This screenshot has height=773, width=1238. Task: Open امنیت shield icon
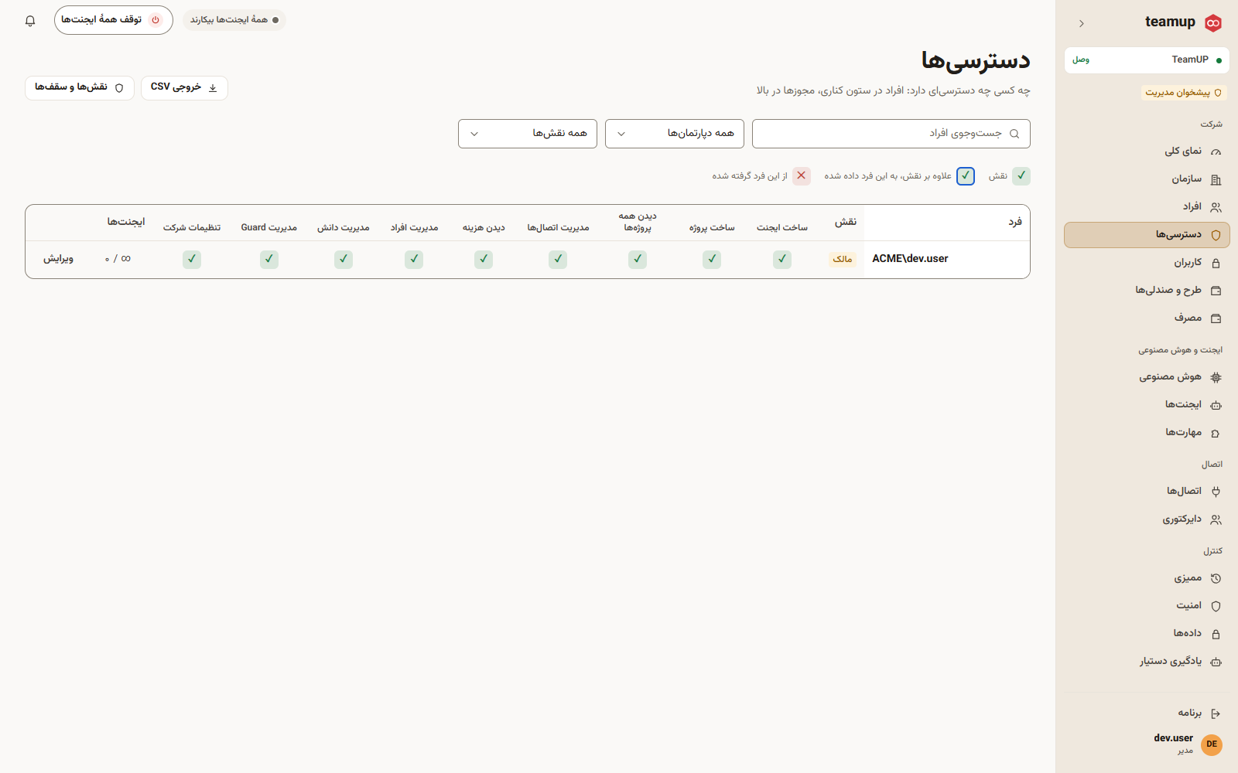[1216, 606]
